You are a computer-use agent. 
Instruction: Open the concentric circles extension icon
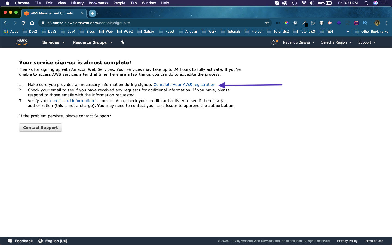point(313,23)
